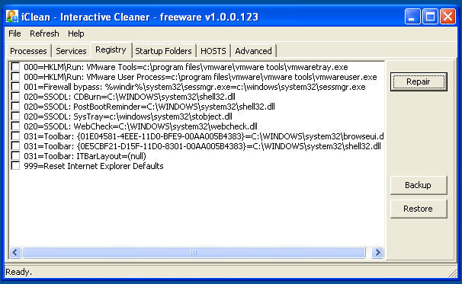Open the Refresh menu
The image size is (462, 284).
click(44, 34)
